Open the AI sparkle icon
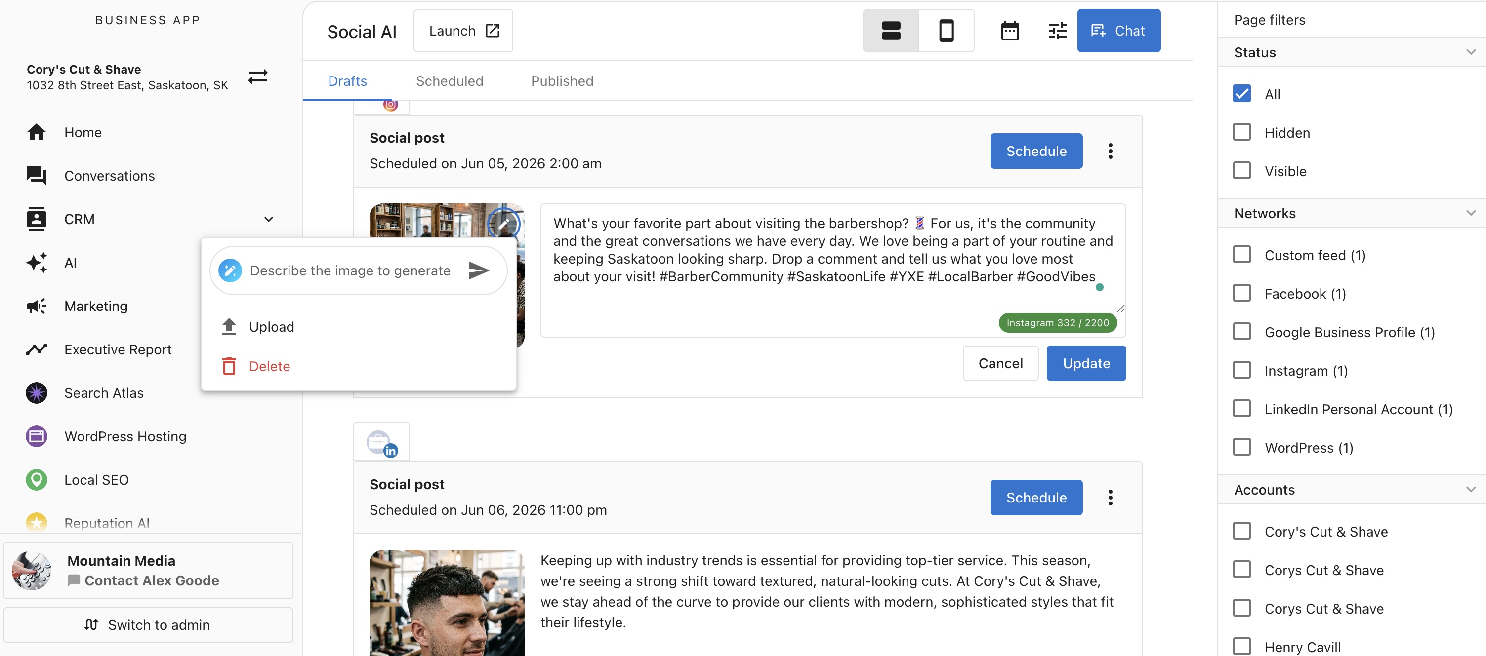Screen dimensions: 1486x656 click(x=37, y=263)
